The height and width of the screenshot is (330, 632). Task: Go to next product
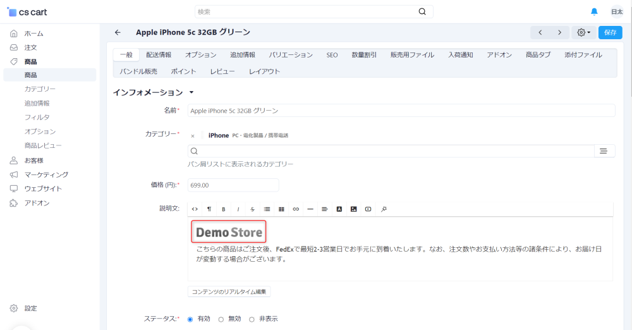pos(559,32)
